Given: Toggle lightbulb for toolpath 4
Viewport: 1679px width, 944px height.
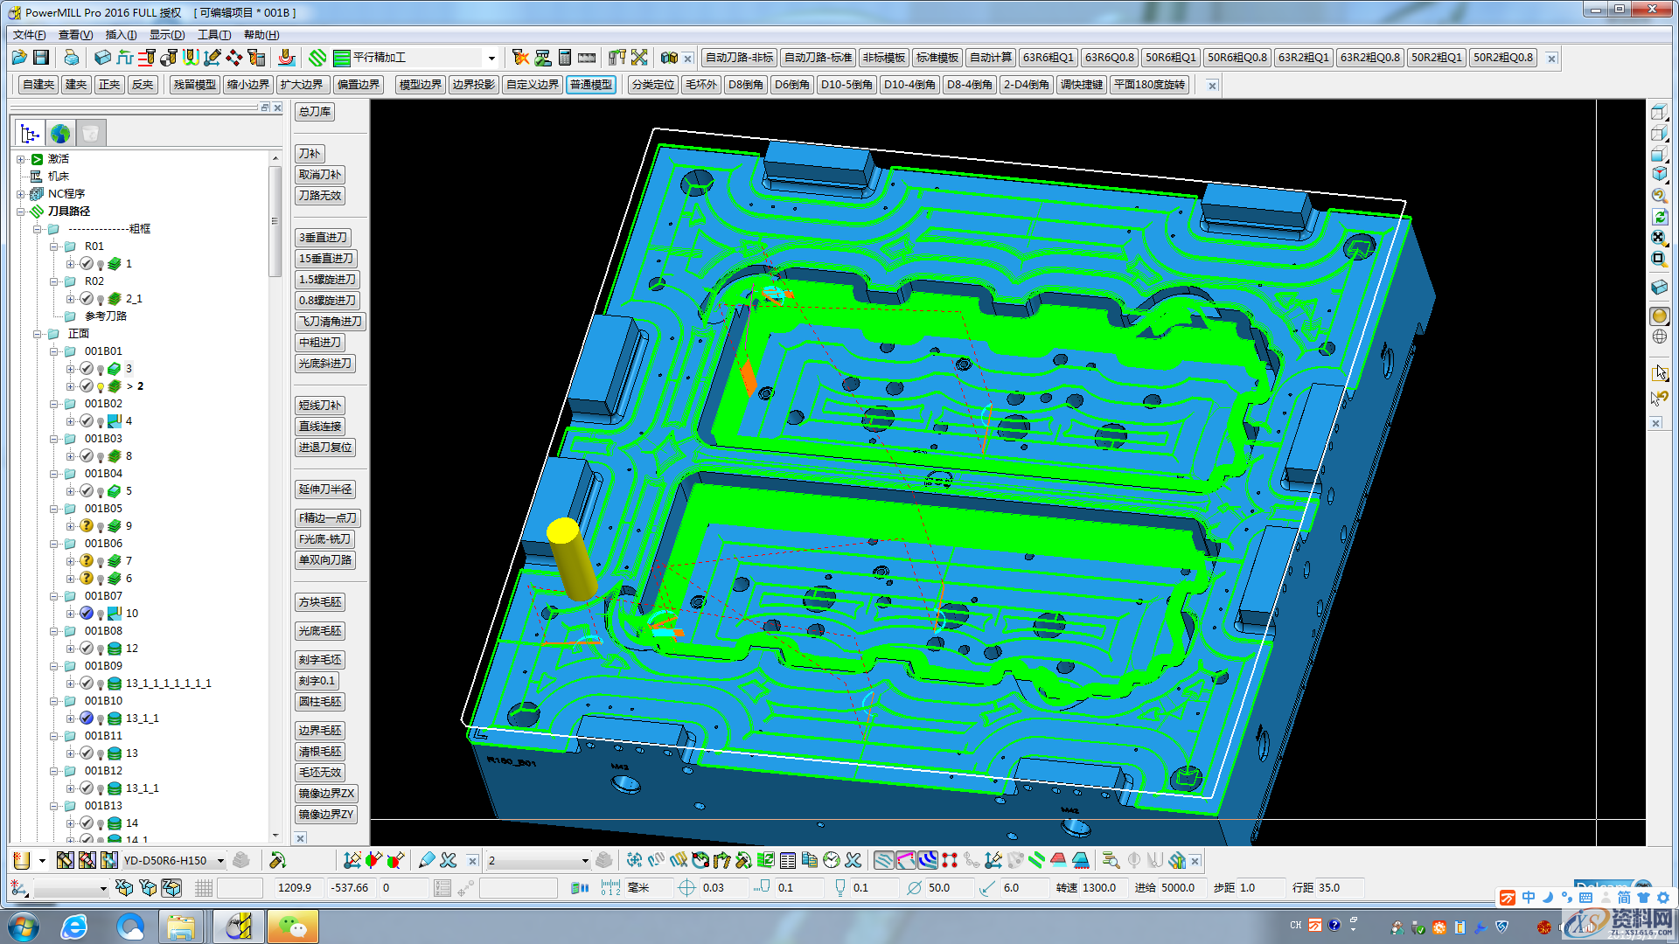Looking at the screenshot, I should 101,422.
